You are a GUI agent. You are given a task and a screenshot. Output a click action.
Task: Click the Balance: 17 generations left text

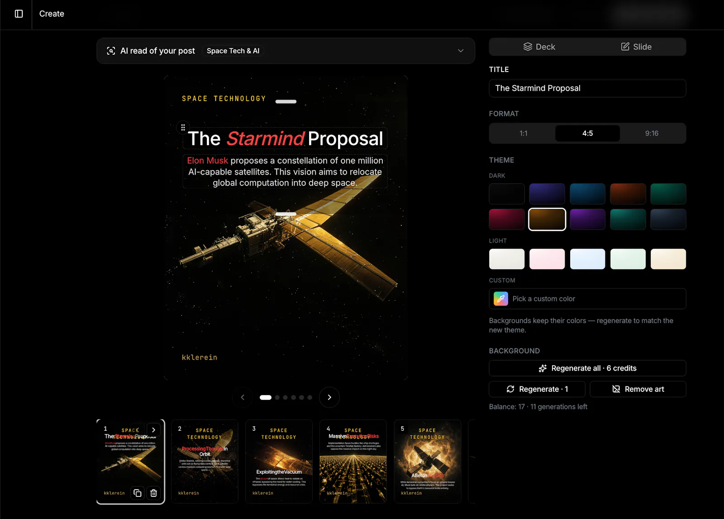(x=538, y=407)
